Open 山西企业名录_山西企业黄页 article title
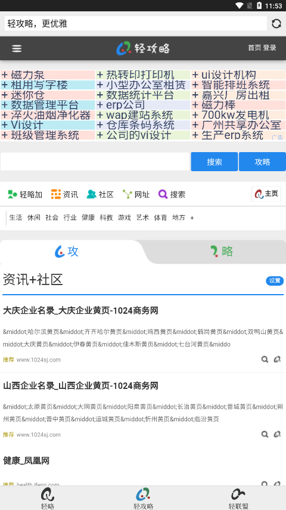The image size is (286, 510). (80, 386)
